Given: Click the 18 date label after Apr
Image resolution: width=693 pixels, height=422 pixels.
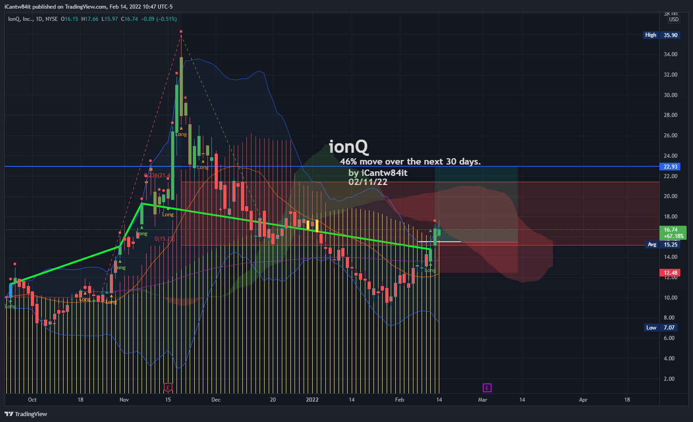Looking at the screenshot, I should 627,400.
